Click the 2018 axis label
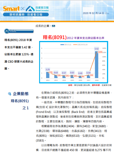 [x=97, y=80]
